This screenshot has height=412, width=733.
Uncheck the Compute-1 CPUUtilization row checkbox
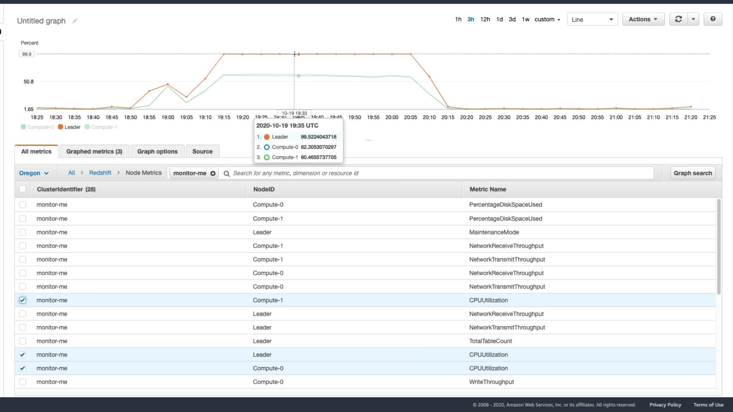point(23,300)
